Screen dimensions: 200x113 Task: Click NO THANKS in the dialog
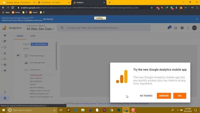pyautogui.click(x=146, y=96)
